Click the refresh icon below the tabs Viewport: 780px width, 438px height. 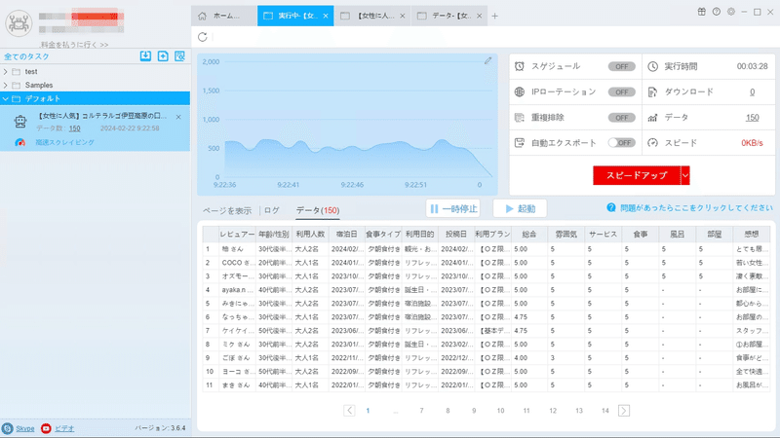[203, 37]
